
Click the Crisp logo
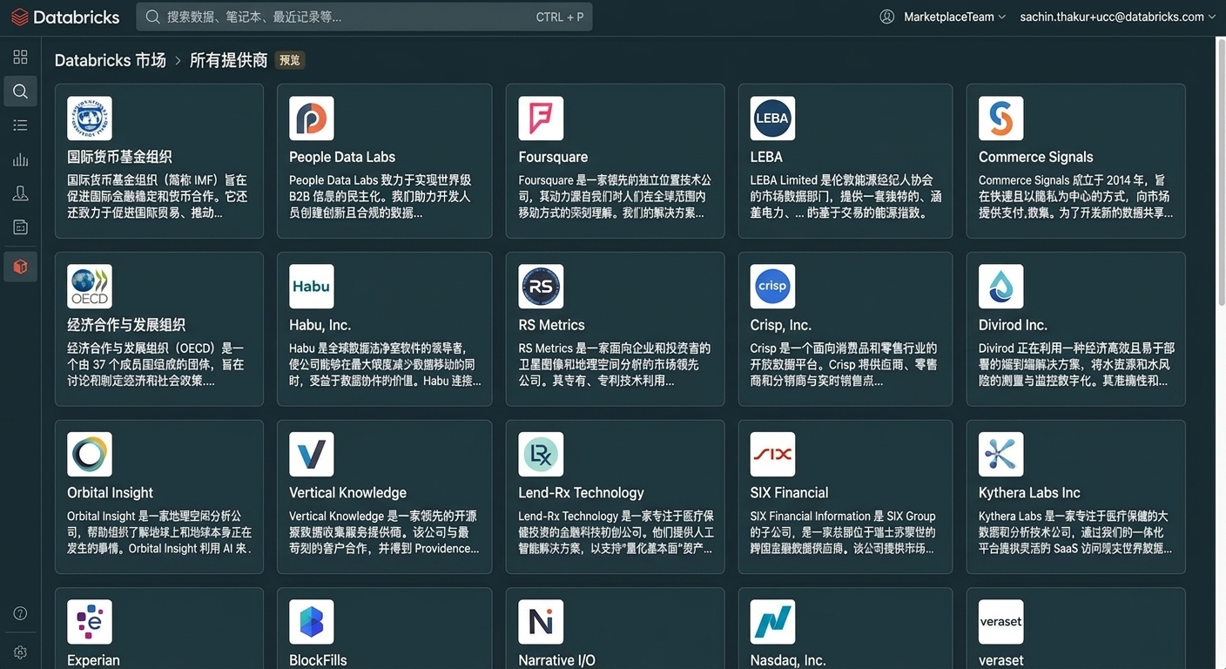click(772, 287)
